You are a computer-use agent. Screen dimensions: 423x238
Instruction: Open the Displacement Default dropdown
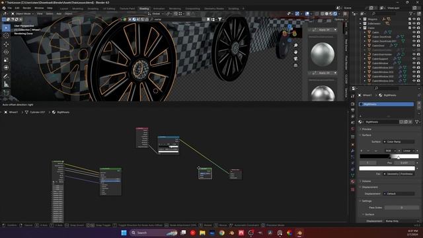point(399,194)
